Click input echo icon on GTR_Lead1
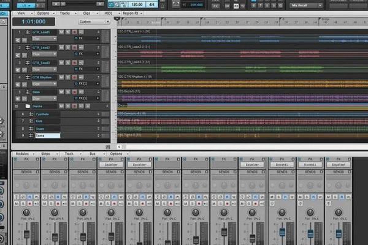The width and height of the screenshot is (368, 245). (81, 32)
